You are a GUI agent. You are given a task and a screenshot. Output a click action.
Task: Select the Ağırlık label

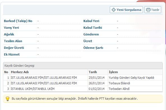[x=9, y=34]
